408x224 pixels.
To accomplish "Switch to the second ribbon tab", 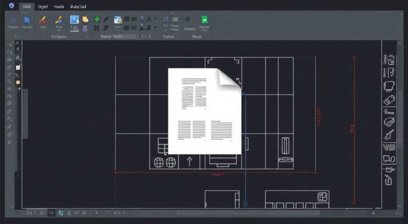I will click(x=43, y=7).
